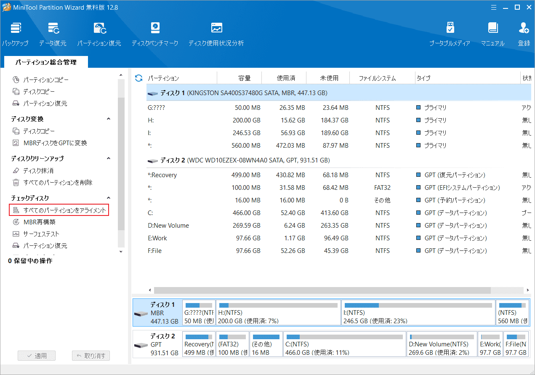535x375 pixels.
Task: Select (その他) 16 MB block in disk map
Action: (266, 344)
